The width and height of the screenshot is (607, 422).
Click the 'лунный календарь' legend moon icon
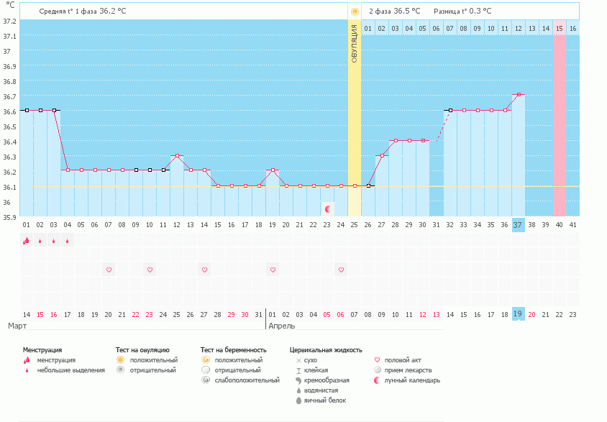pyautogui.click(x=378, y=380)
